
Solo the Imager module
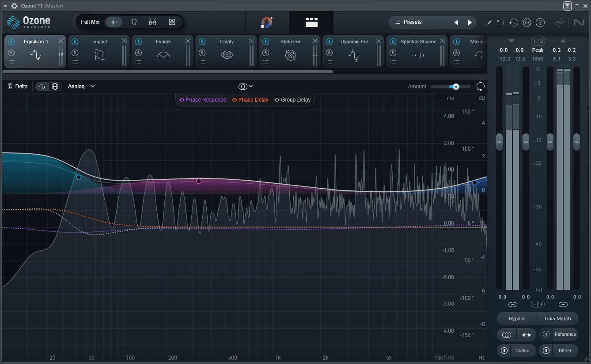(139, 53)
